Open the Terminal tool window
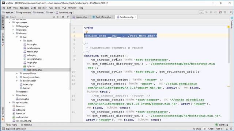This screenshot has height=131, width=234. pyautogui.click(x=27, y=125)
